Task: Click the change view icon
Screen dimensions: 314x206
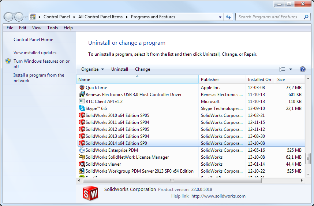Action: click(x=282, y=69)
